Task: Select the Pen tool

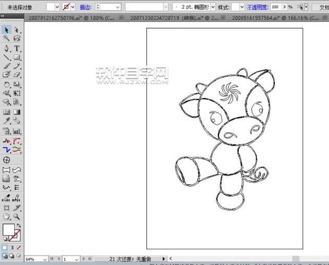Action: click(6, 49)
